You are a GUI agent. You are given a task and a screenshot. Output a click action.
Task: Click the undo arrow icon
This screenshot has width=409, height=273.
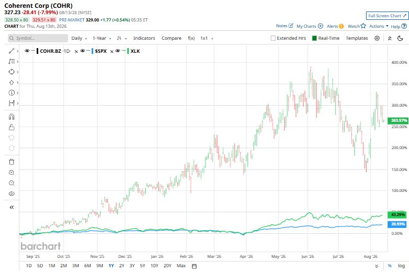[12, 138]
